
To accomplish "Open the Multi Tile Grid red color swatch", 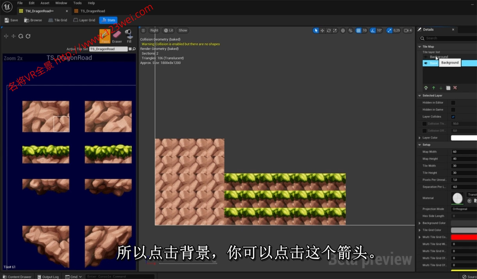I will click(463, 237).
